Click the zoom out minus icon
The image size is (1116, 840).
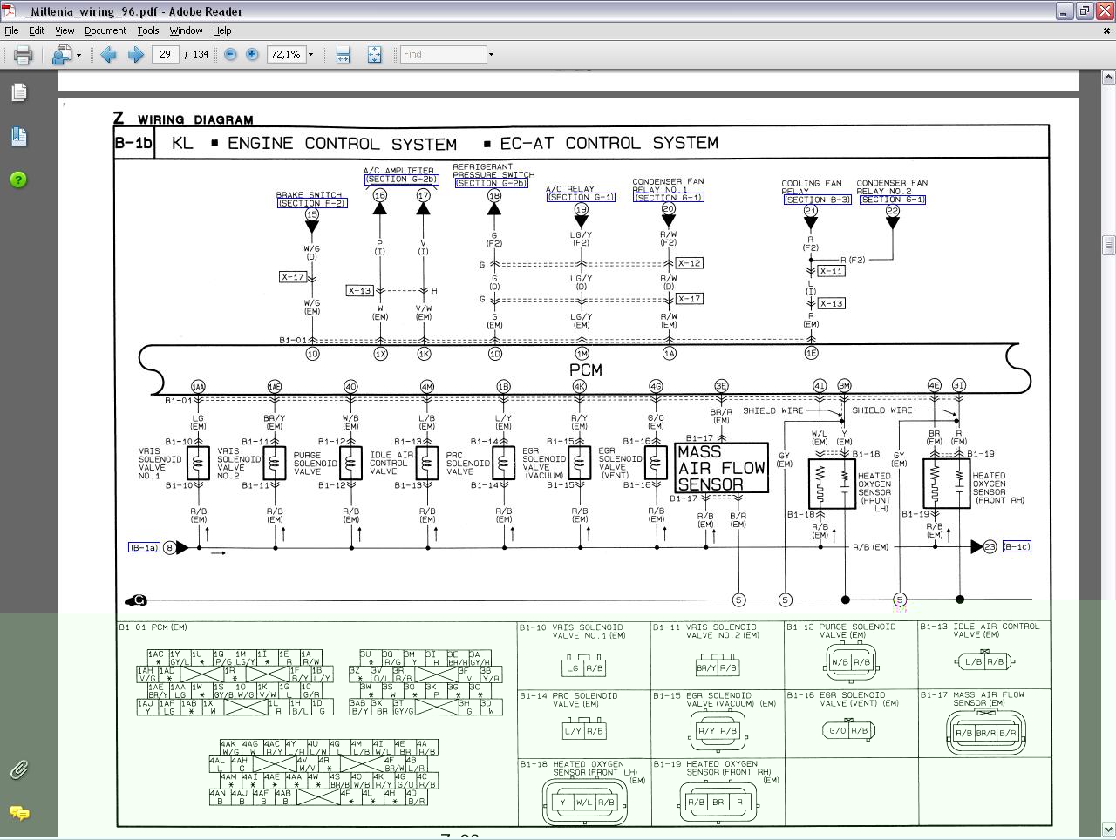click(230, 54)
